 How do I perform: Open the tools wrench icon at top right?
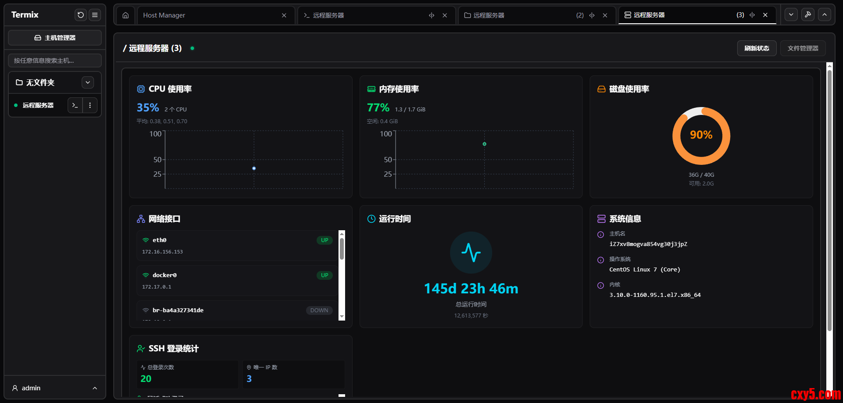[x=807, y=14]
